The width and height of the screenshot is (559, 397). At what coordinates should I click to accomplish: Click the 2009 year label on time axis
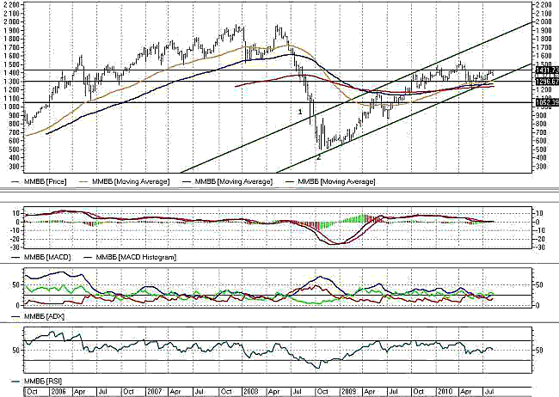(348, 392)
